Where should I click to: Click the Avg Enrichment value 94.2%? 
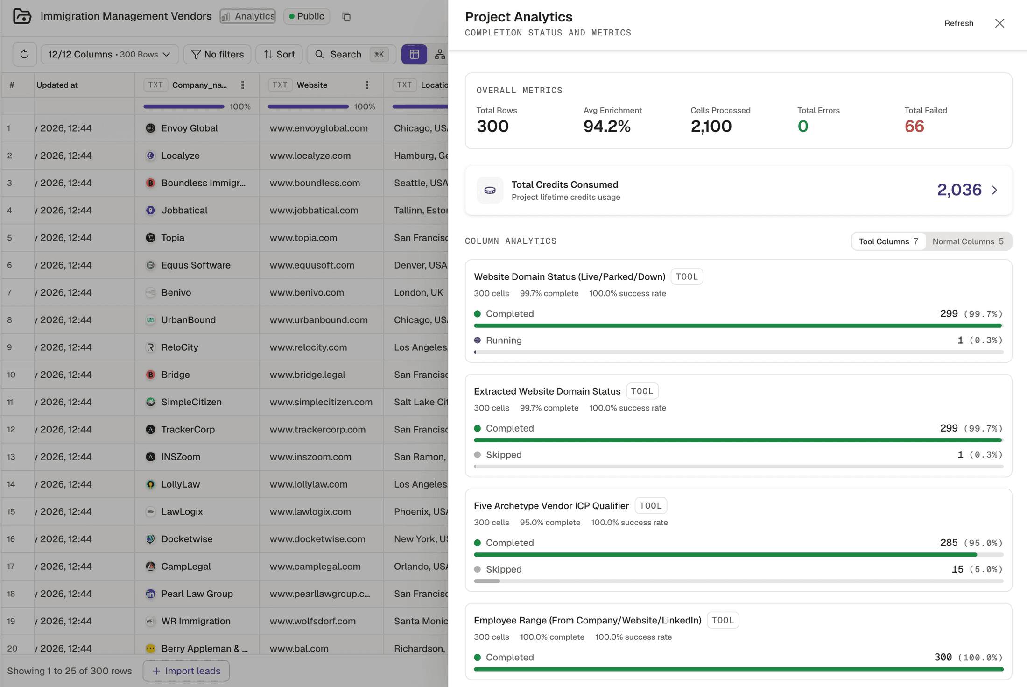607,126
